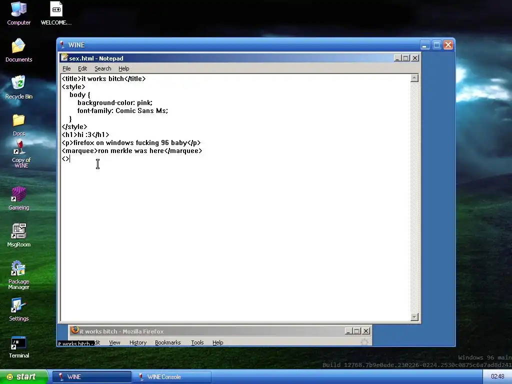Click inside the Notepad text area after <>
Screen dimensions: 512x384
coord(70,158)
